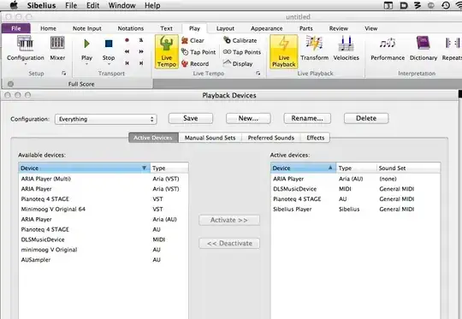The image size is (462, 319).
Task: Click the Tap Points icon
Action: tap(227, 52)
